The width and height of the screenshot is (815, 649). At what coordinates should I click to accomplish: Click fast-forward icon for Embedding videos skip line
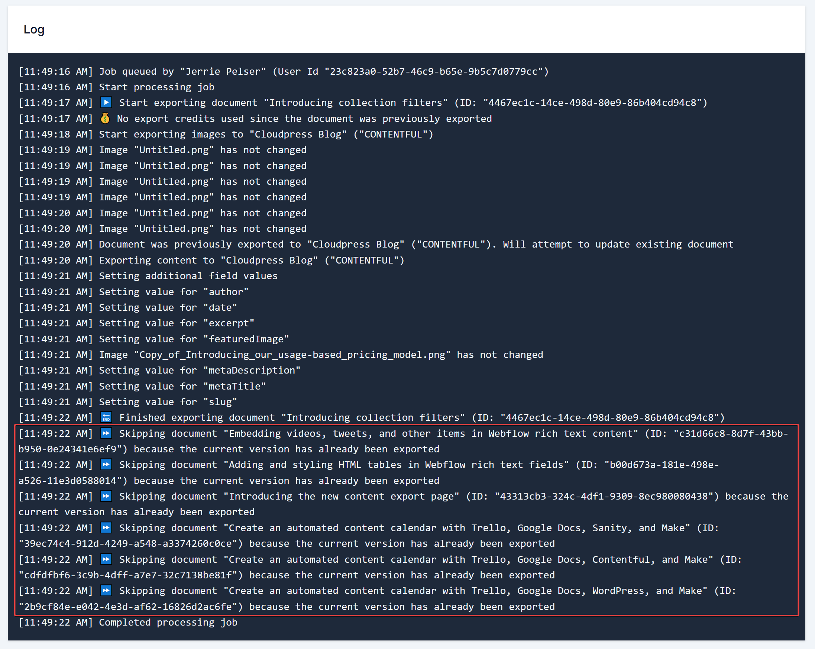tap(106, 433)
